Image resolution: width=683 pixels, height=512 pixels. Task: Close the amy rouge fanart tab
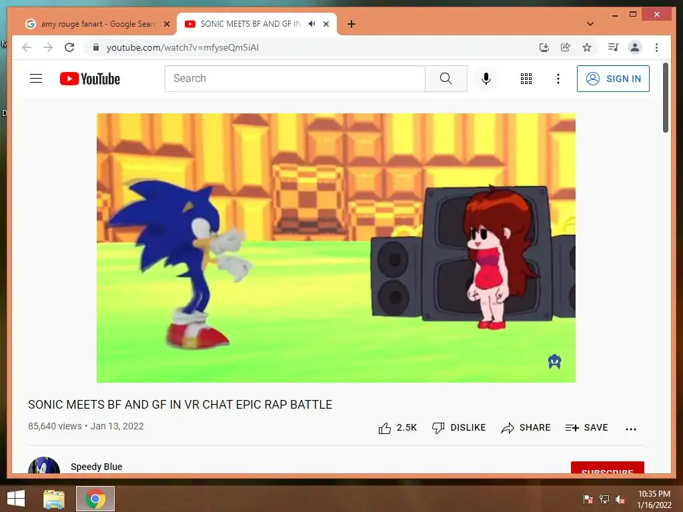(x=166, y=24)
